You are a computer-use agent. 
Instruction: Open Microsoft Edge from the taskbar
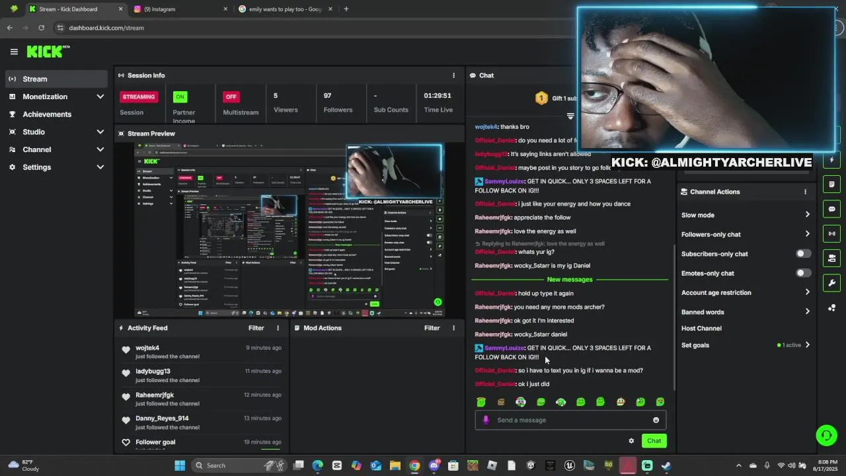coord(318,465)
